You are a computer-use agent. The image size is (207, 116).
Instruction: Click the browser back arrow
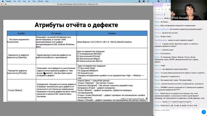(x=156, y=9)
